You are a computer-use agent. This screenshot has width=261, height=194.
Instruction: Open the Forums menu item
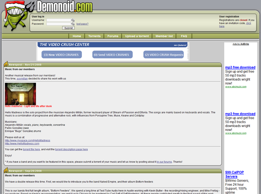[x=113, y=36]
